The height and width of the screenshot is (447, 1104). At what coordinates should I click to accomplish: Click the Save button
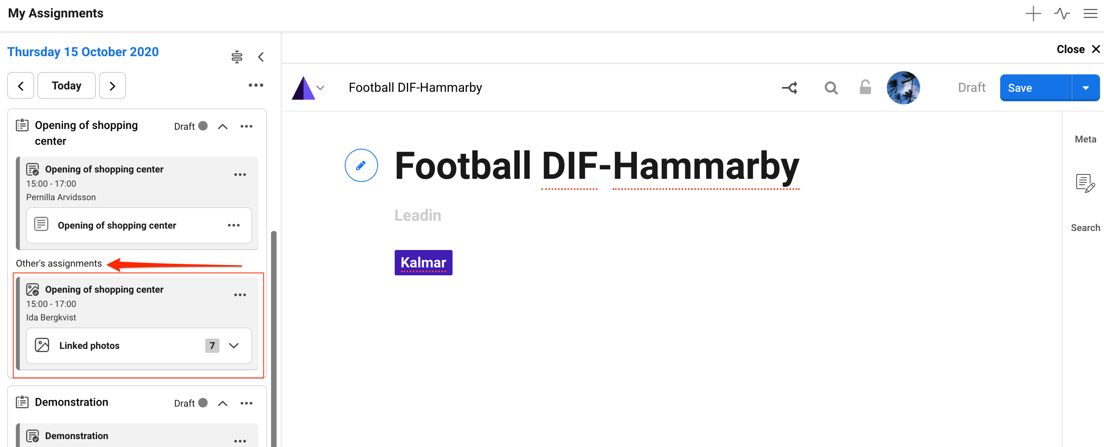pos(1035,88)
